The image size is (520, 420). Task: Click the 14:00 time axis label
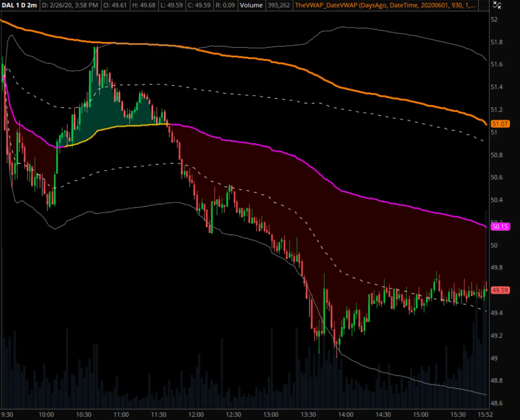346,415
